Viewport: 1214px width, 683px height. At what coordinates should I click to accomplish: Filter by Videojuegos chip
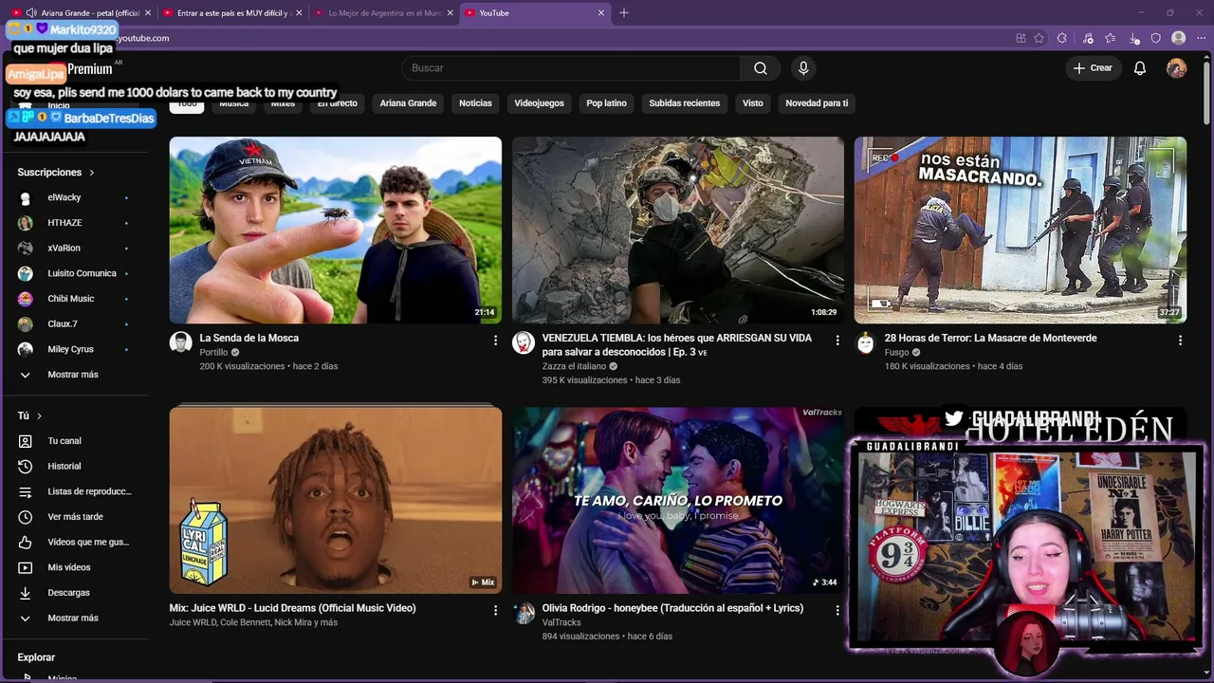pyautogui.click(x=539, y=103)
